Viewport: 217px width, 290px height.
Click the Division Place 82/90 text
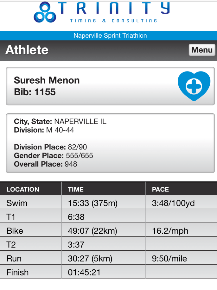pos(50,147)
